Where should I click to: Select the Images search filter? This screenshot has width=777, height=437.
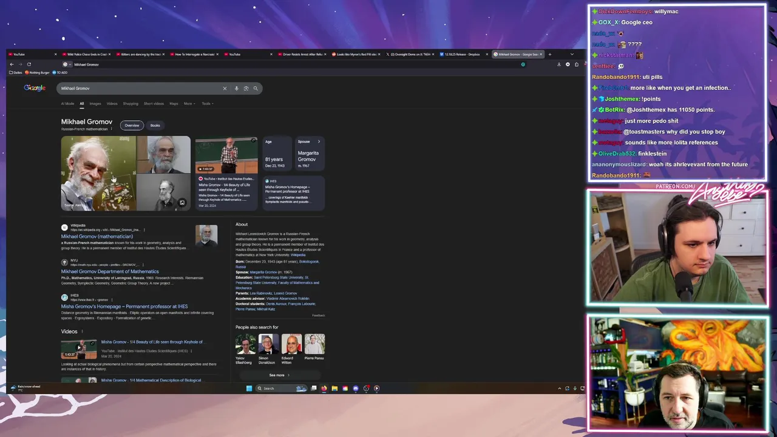95,104
